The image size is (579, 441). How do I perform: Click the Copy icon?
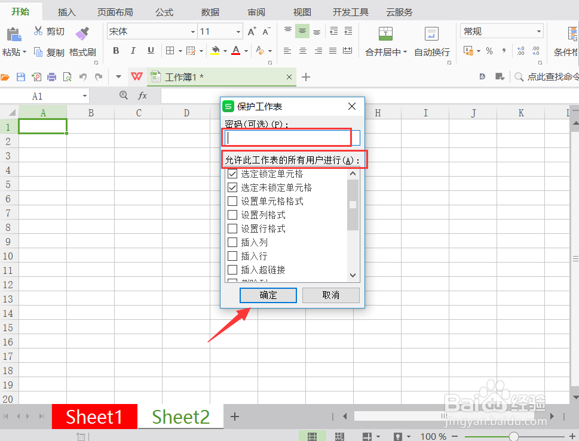[x=38, y=52]
